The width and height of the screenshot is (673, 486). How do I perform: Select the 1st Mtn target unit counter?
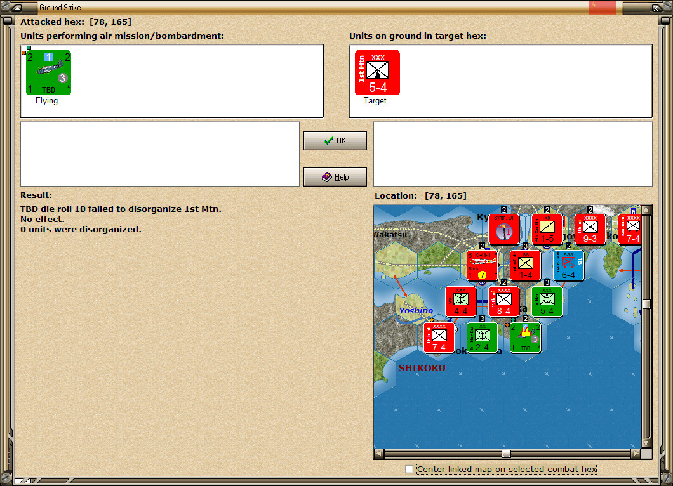(377, 72)
